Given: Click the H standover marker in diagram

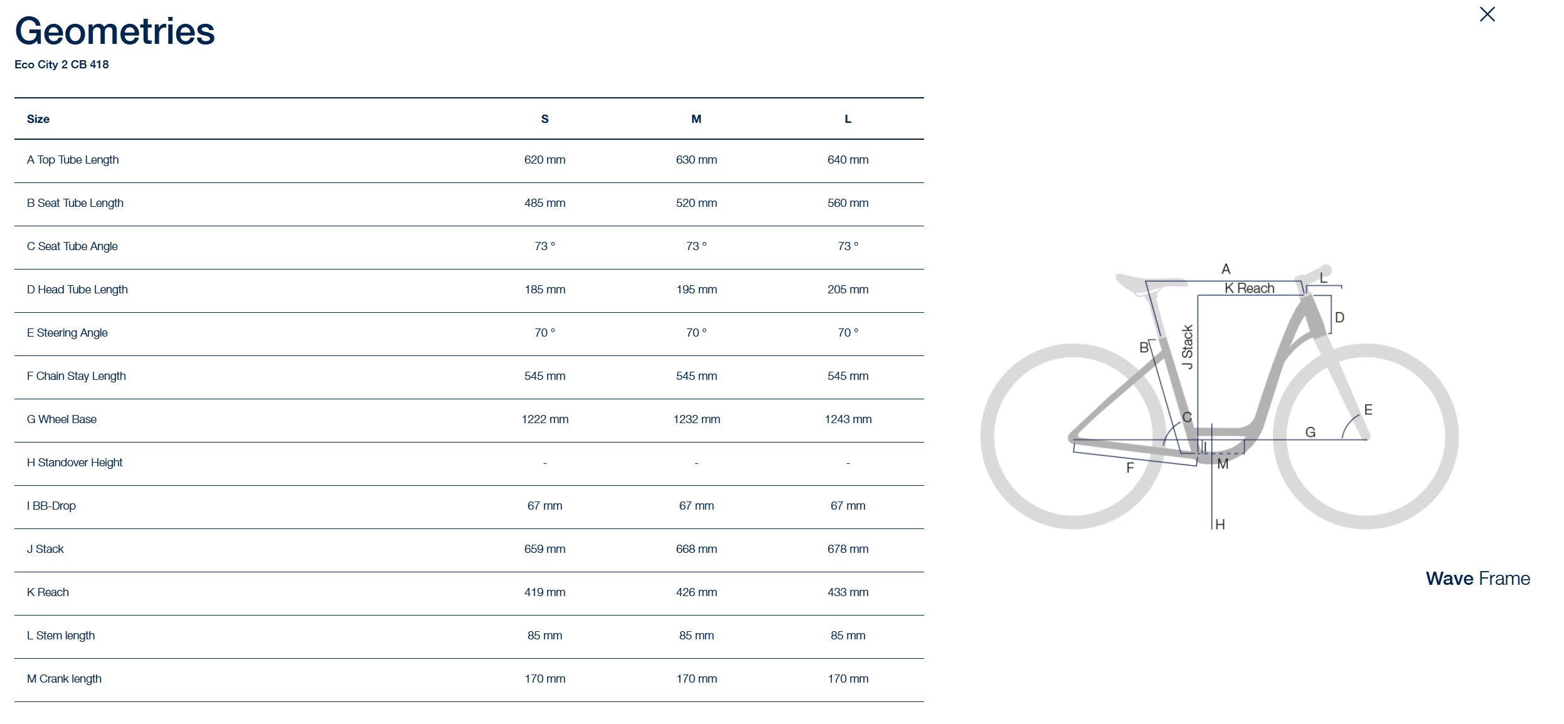Looking at the screenshot, I should pos(1220,525).
